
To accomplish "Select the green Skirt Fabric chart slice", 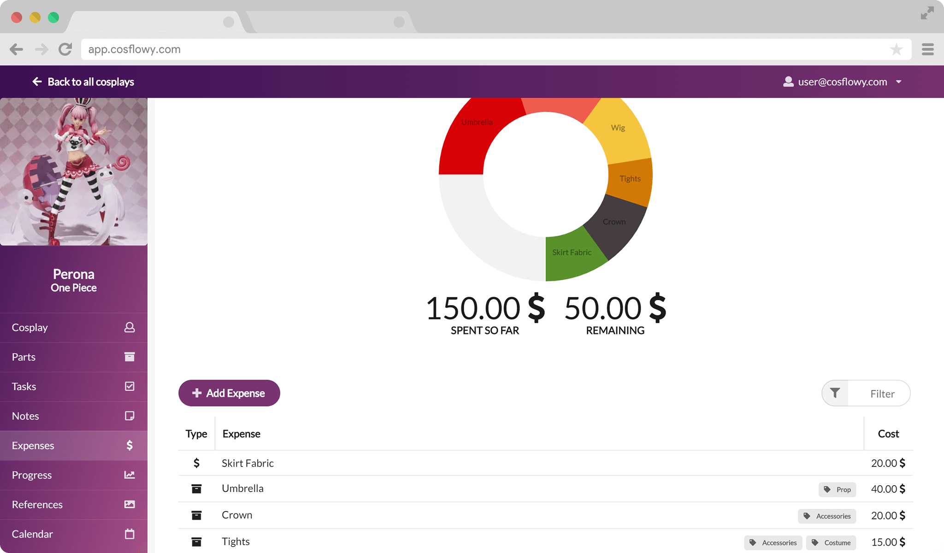I will 572,256.
